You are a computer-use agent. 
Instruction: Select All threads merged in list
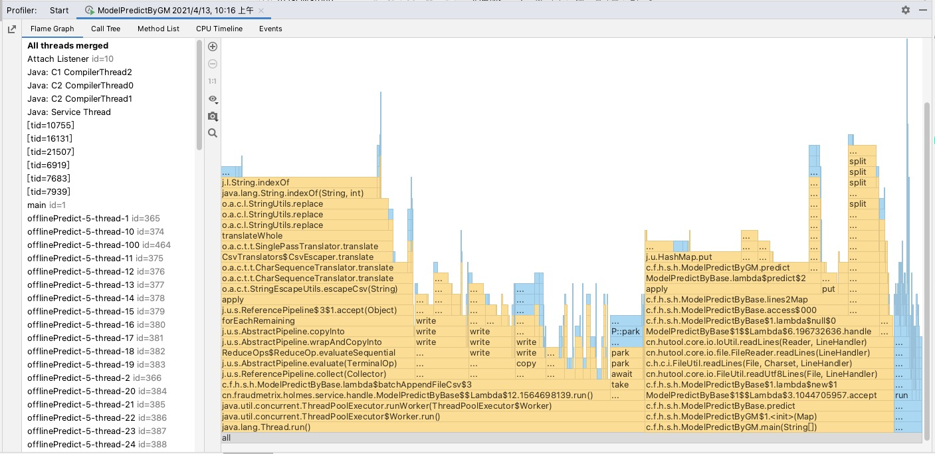(x=68, y=46)
